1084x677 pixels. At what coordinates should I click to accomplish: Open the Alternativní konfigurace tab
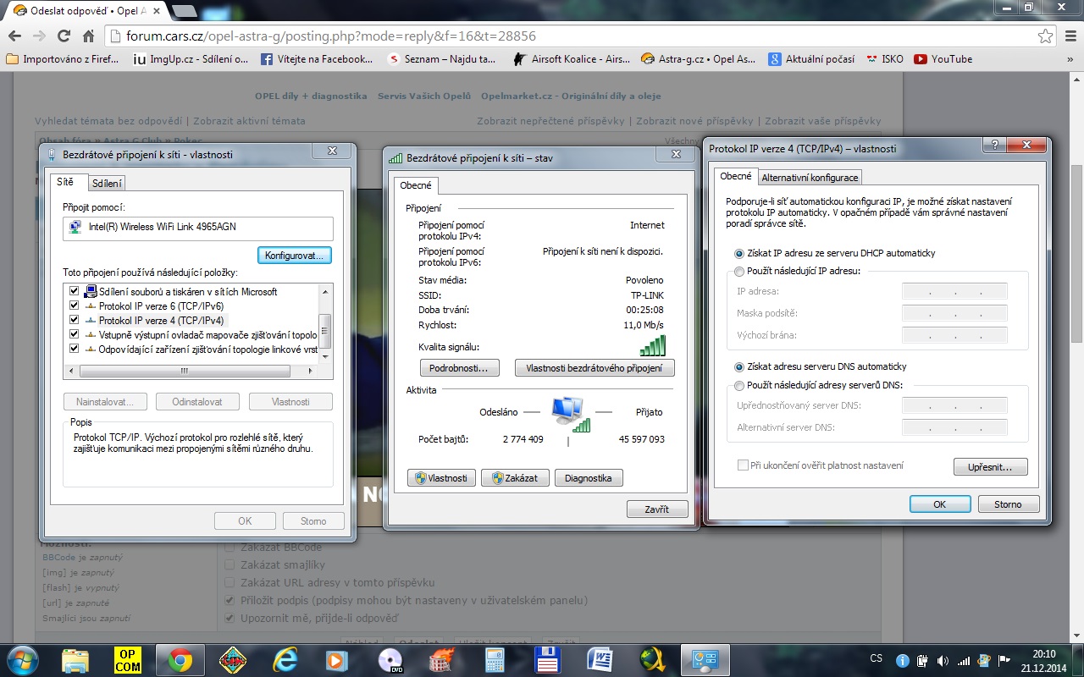(810, 178)
